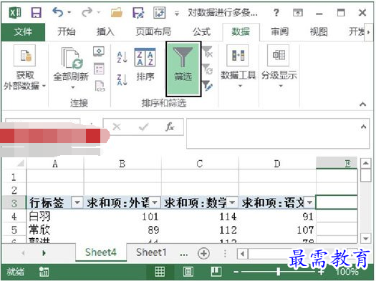Switch to Page Layout view
This screenshot has width=376, height=281.
(x=188, y=272)
